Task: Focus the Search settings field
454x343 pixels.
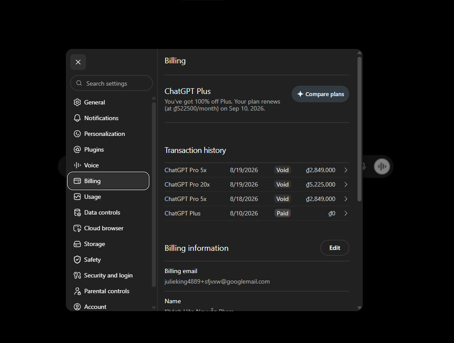Action: coord(111,83)
